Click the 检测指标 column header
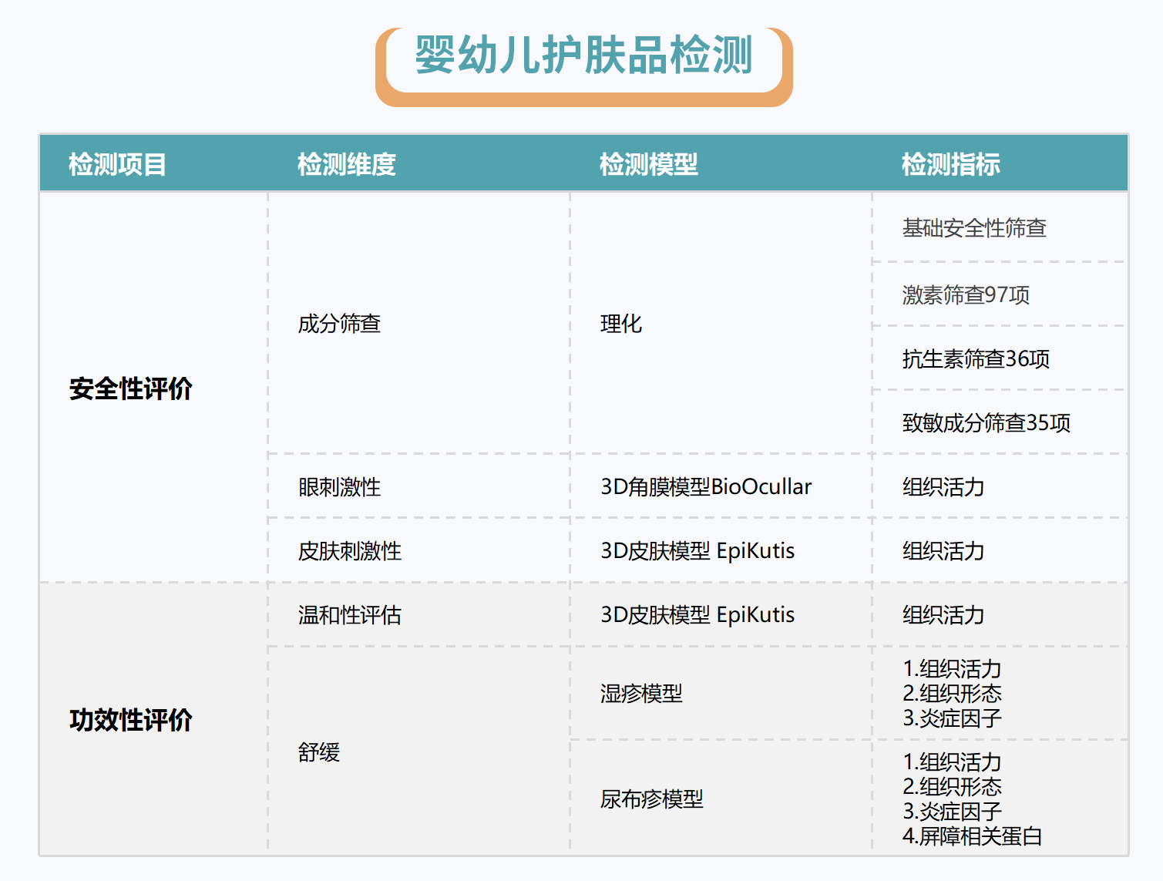The image size is (1163, 881). tap(950, 164)
